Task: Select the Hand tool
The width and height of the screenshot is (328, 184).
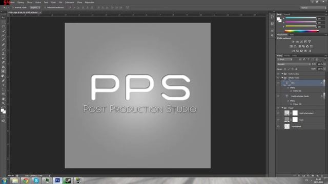Action: (x=3, y=99)
